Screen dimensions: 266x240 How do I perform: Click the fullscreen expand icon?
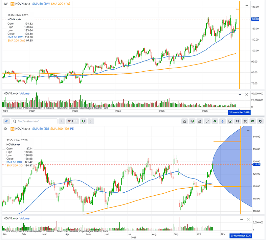(x=245, y=121)
